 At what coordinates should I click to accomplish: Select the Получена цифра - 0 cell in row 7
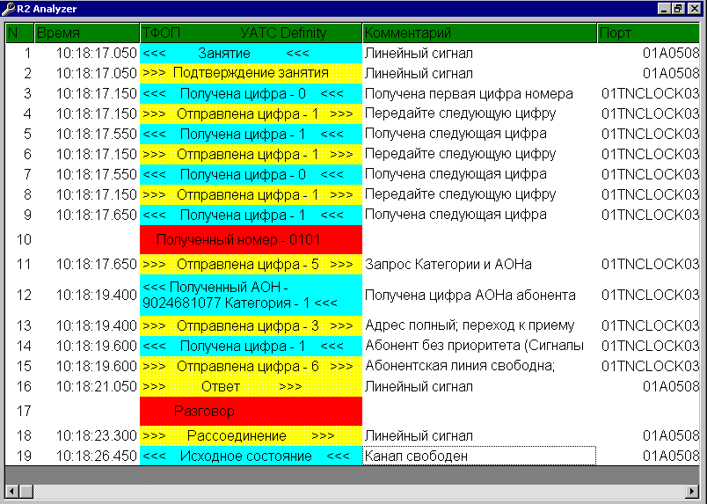tap(251, 175)
